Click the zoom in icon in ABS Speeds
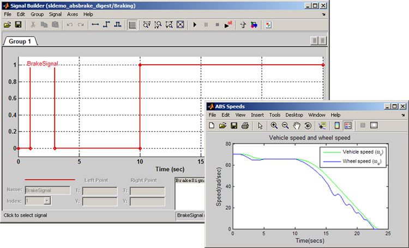The height and width of the screenshot is (248, 409). pos(274,126)
